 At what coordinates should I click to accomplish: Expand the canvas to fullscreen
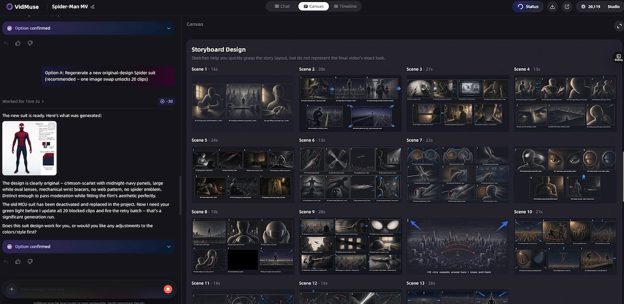click(x=618, y=26)
